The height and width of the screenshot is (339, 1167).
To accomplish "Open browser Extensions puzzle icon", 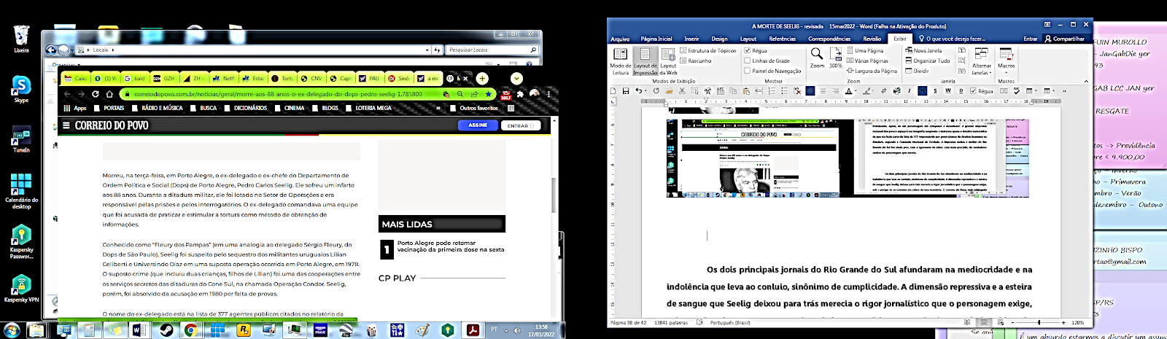I will click(520, 94).
